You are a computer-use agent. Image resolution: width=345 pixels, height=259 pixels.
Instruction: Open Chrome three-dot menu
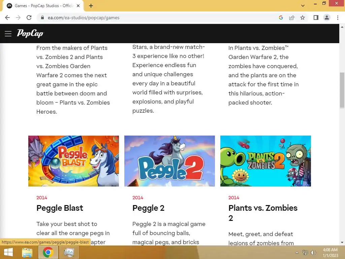click(338, 18)
